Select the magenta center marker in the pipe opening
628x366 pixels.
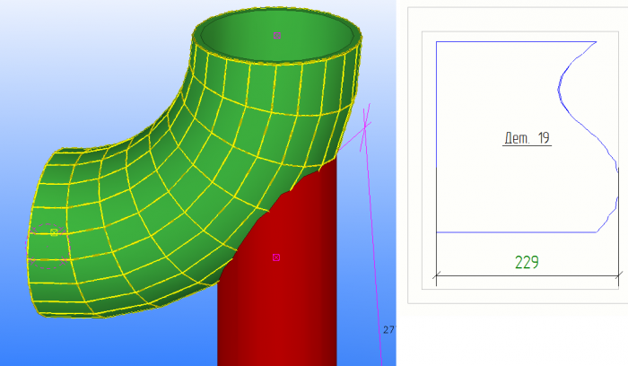(276, 36)
